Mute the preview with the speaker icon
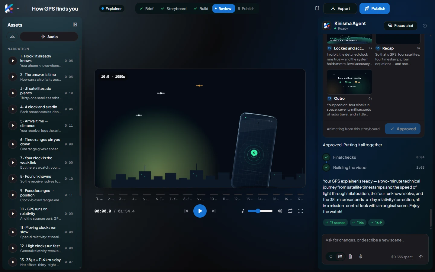 (280, 211)
